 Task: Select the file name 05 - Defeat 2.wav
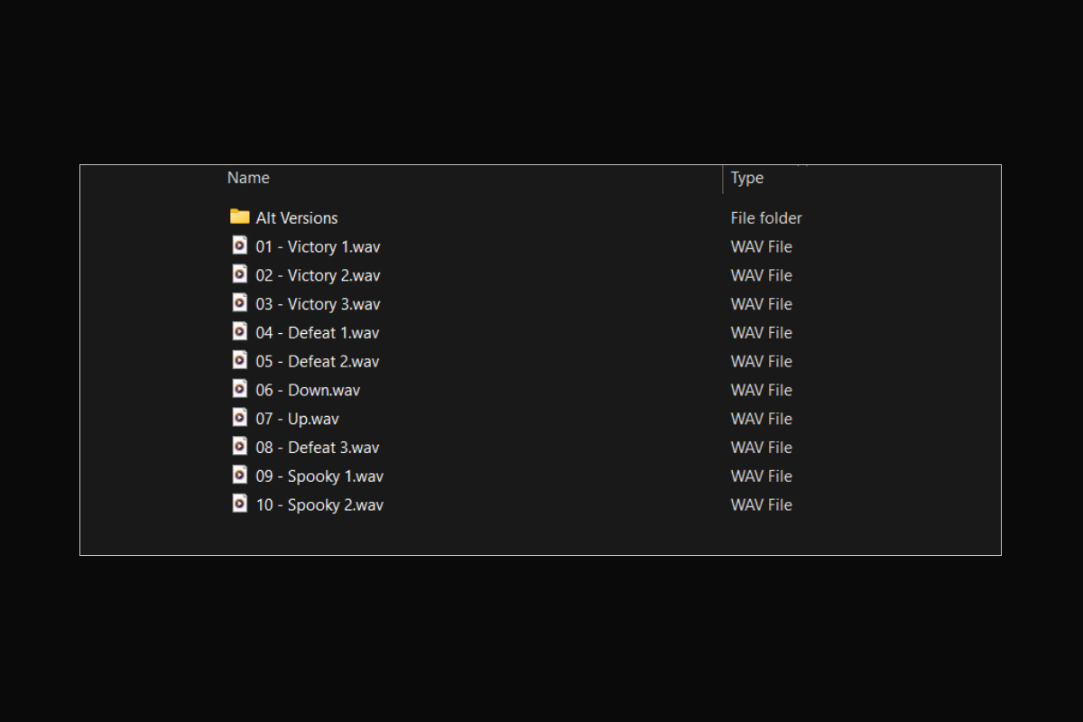pos(318,362)
